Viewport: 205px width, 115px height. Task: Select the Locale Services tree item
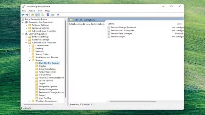pyautogui.click(x=46, y=80)
